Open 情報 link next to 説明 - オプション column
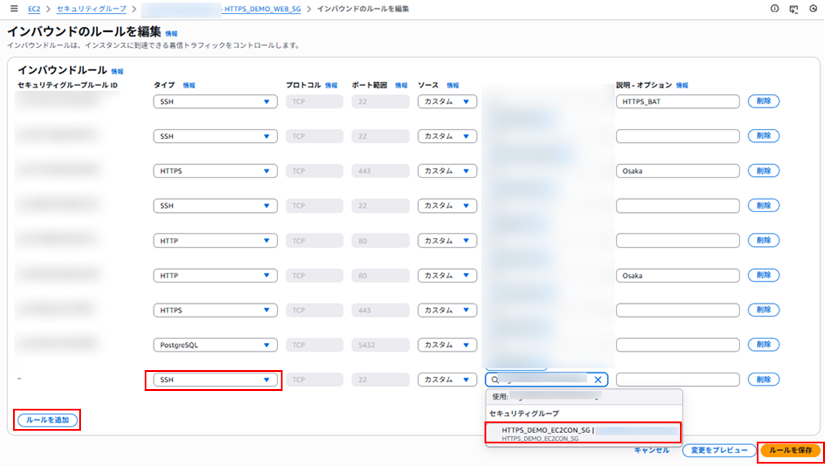This screenshot has width=825, height=466. 682,85
